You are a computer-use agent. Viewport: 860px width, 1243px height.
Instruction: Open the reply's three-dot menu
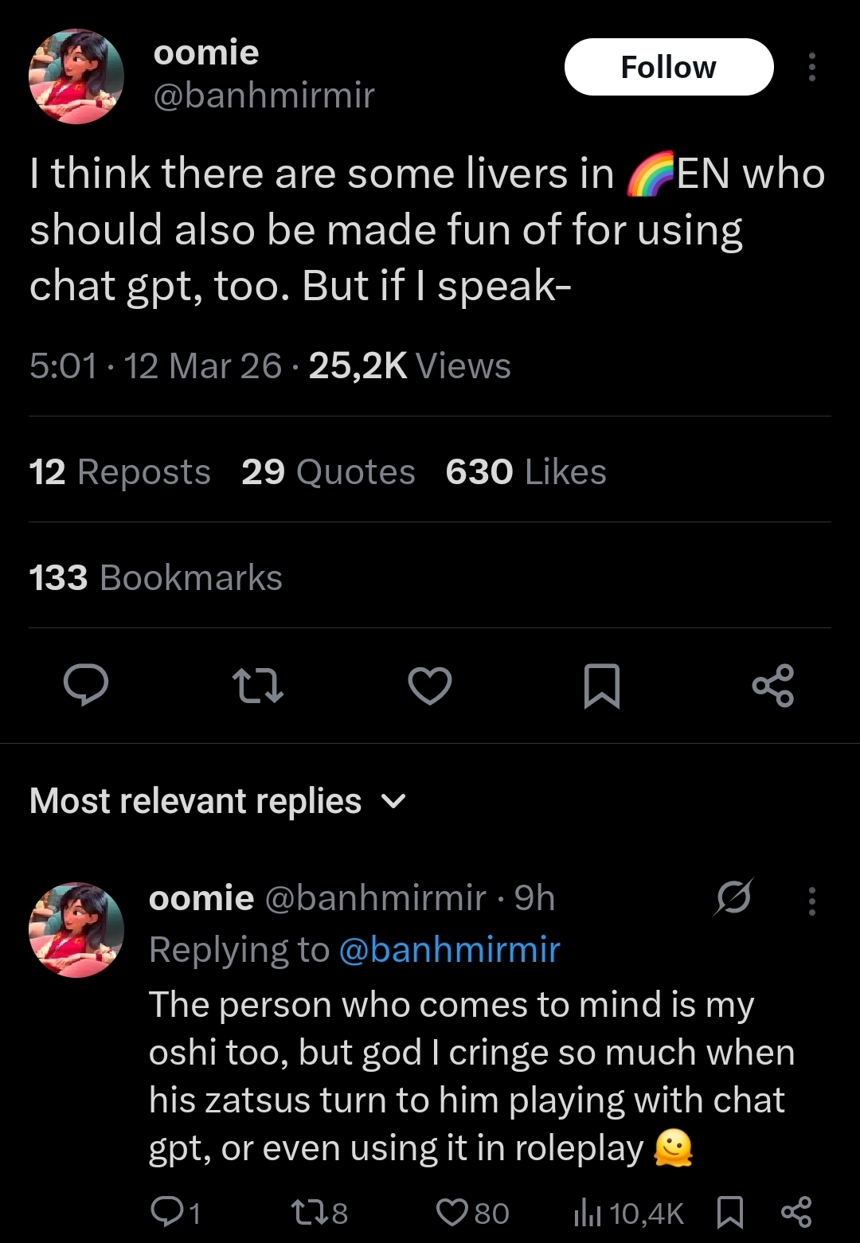click(811, 901)
